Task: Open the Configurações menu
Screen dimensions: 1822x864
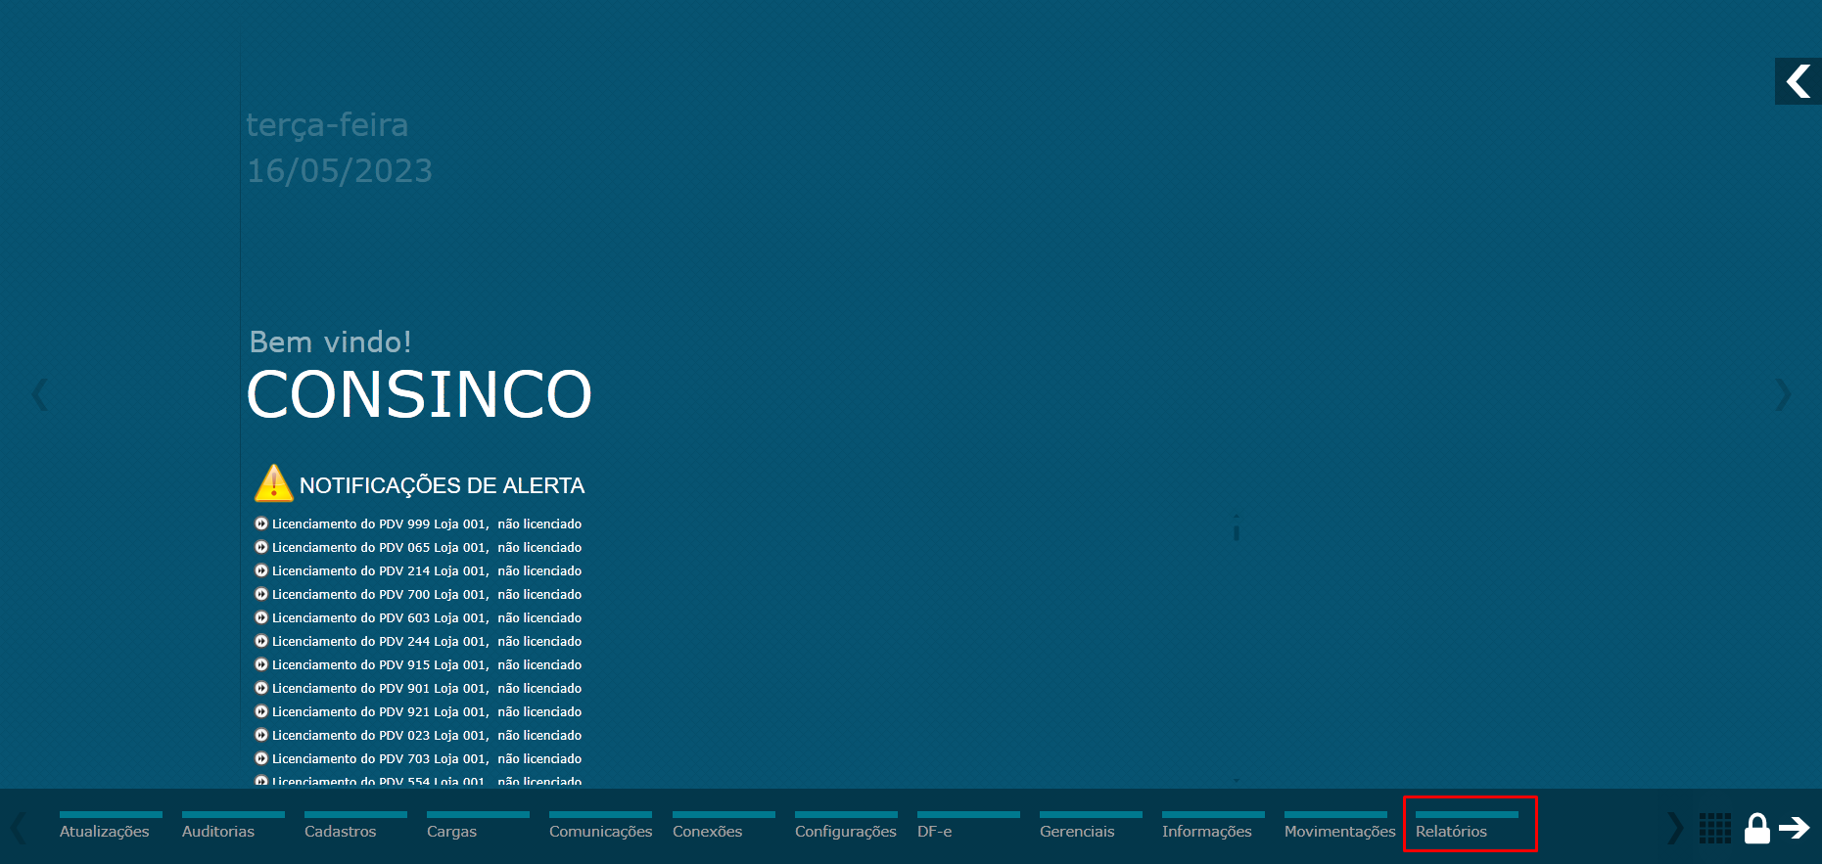Action: (x=846, y=825)
